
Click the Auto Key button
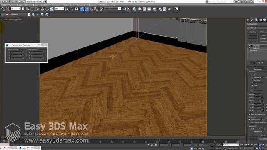(x=219, y=145)
